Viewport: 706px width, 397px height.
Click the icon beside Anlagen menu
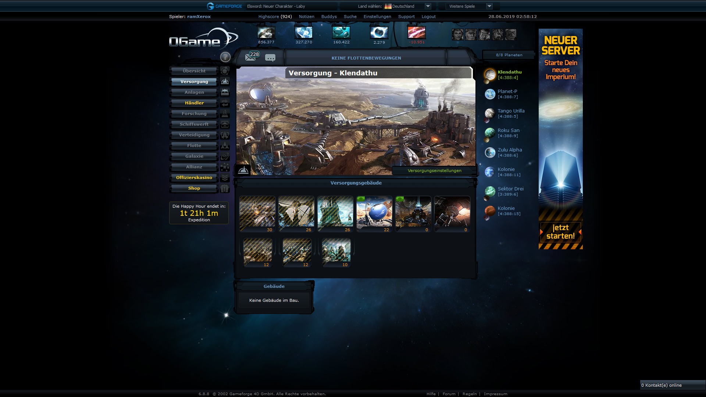point(225,92)
